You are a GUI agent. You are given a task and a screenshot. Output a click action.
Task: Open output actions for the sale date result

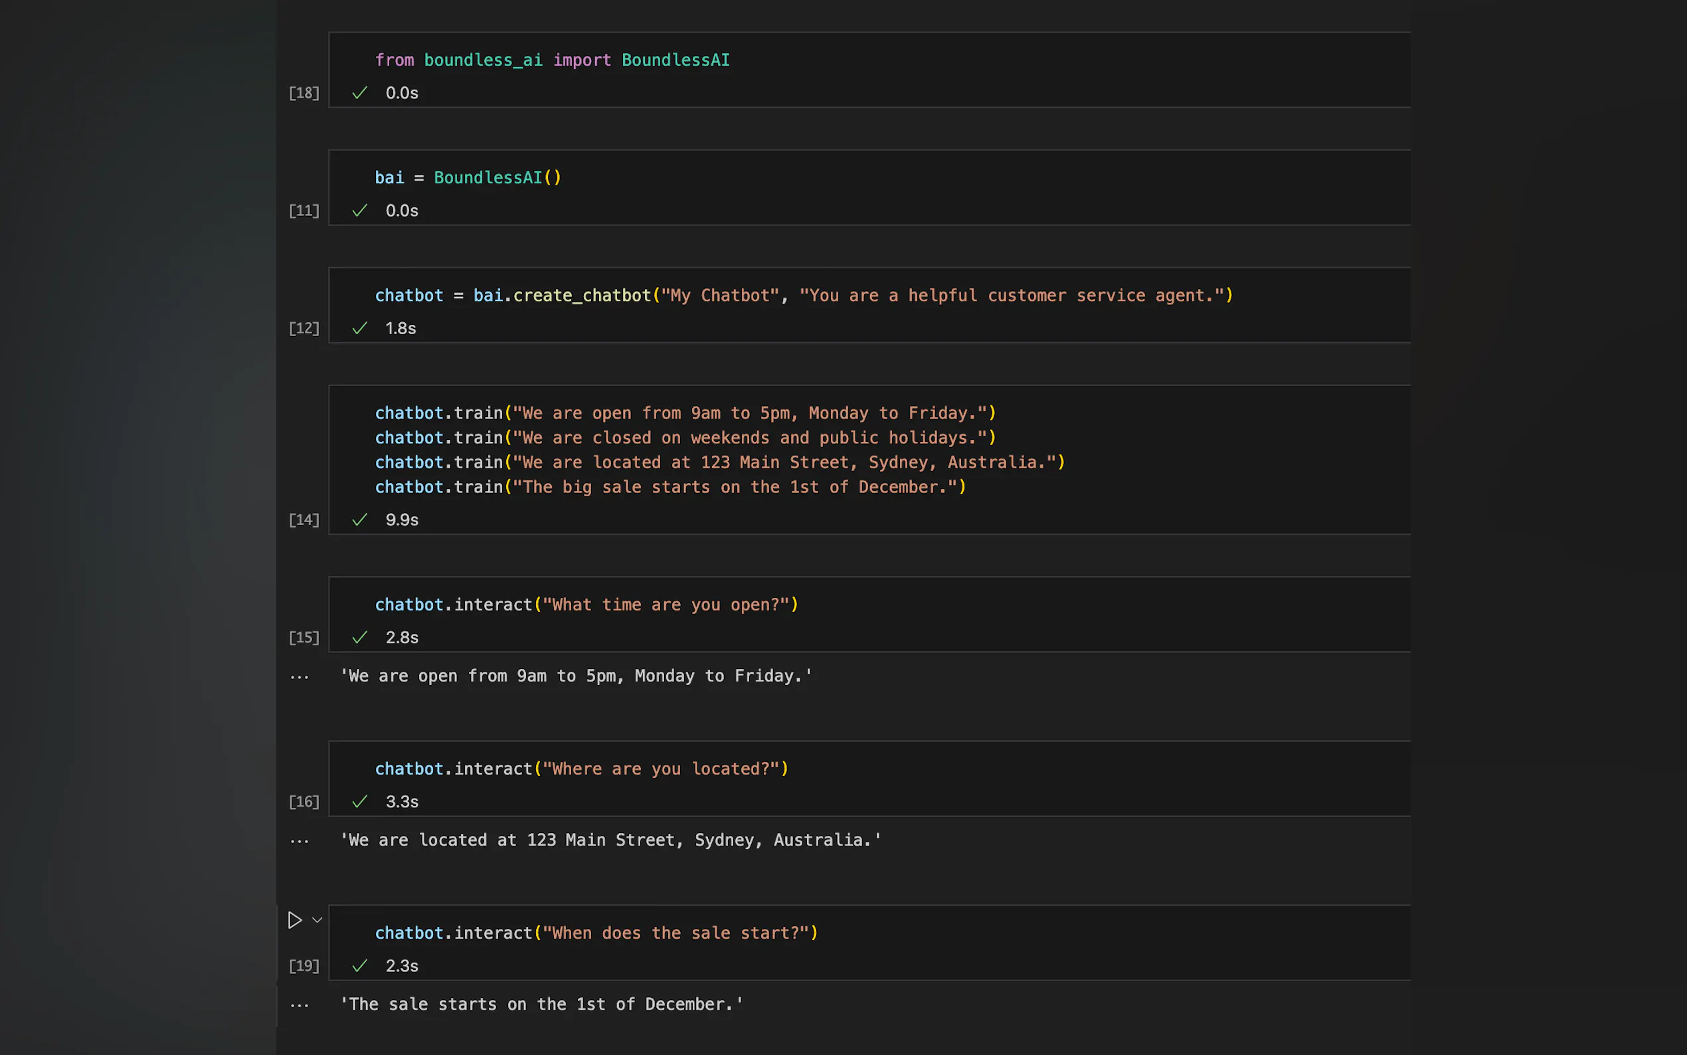pyautogui.click(x=299, y=1005)
